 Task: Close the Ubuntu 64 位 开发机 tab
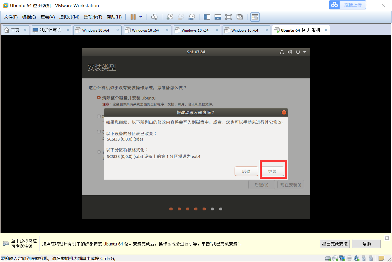coord(326,30)
